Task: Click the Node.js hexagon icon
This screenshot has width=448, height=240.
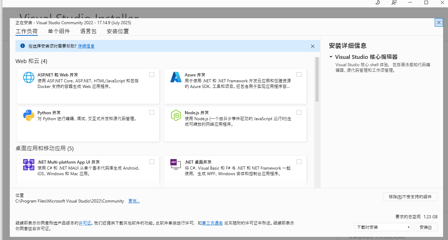Action: [x=176, y=115]
